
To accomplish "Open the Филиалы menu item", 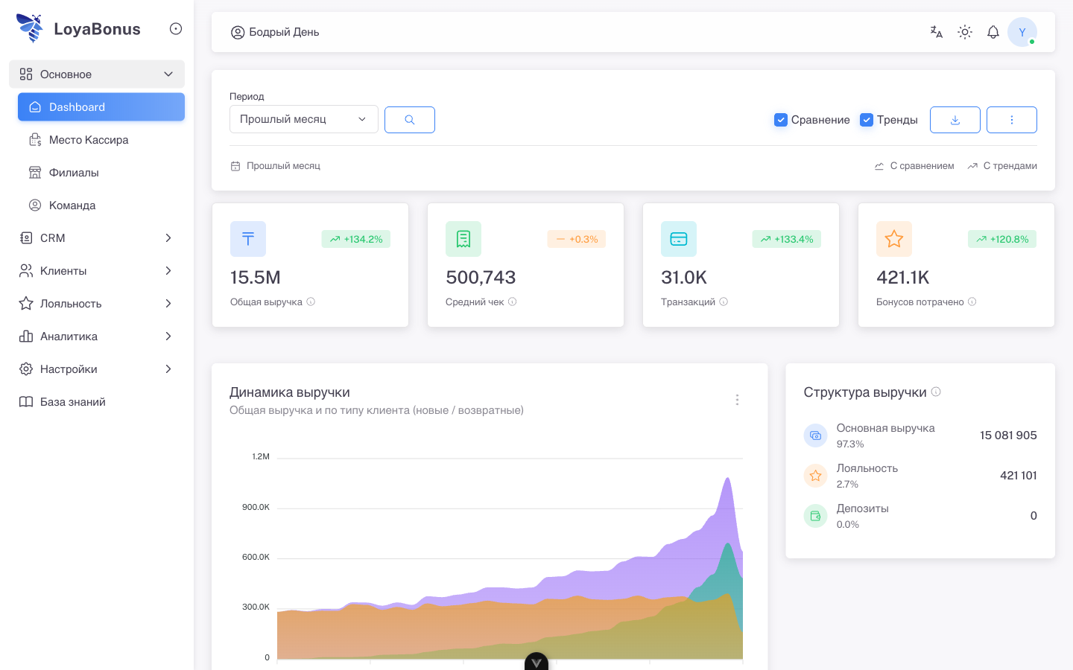I will (74, 173).
